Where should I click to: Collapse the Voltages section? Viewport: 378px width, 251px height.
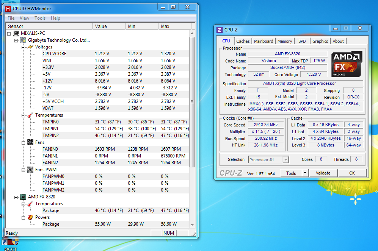point(23,47)
